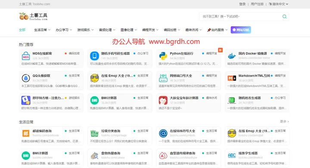This screenshot has width=310, height=168.
Task: Open the 站内服务 dropdown
Action: point(217,30)
